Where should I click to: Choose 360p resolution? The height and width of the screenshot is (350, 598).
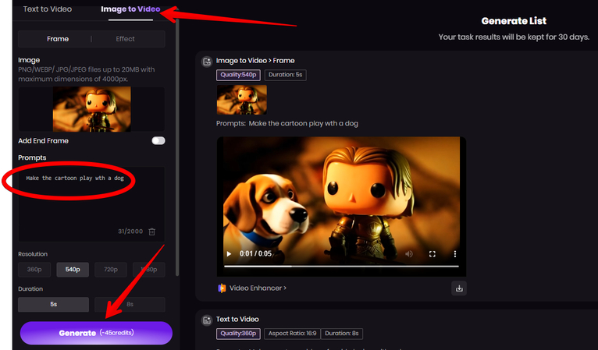pos(34,270)
